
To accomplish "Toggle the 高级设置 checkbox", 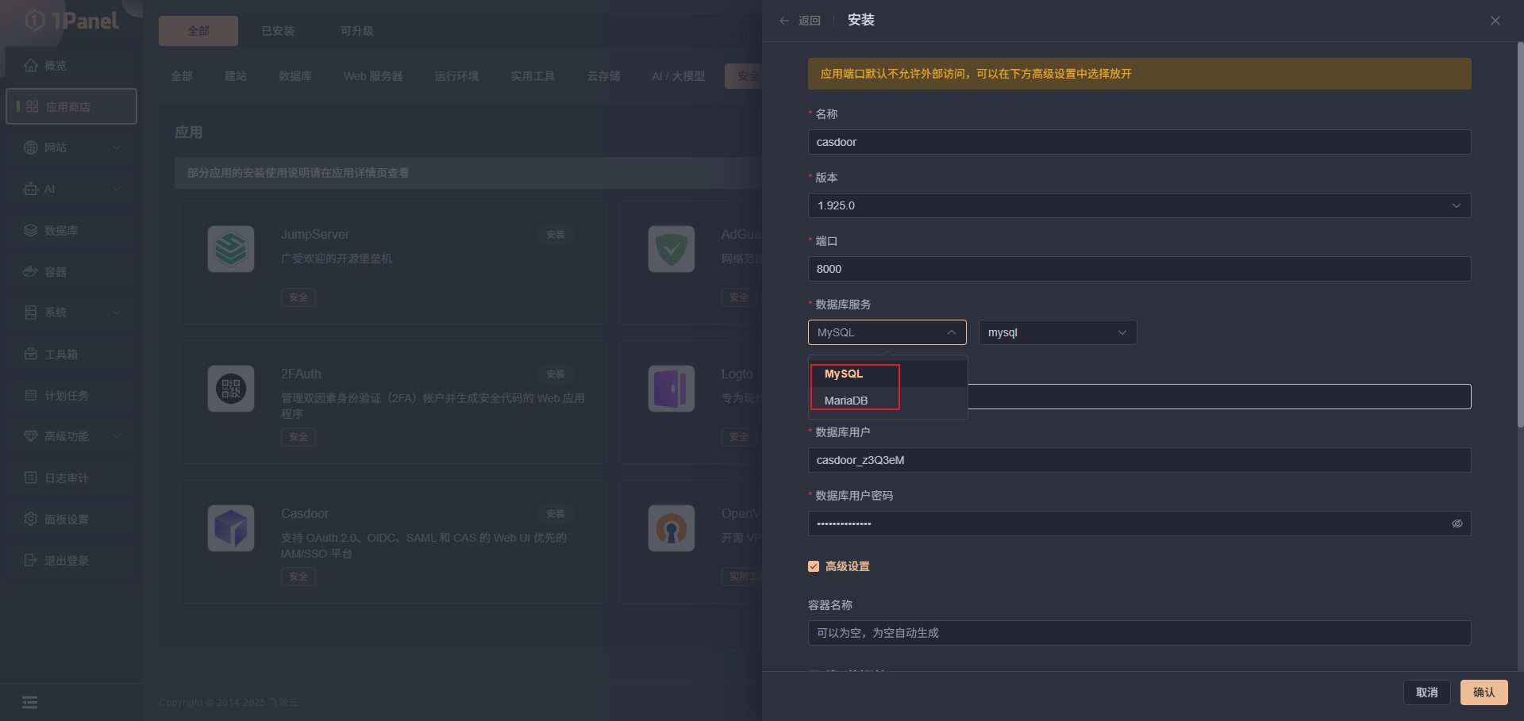I will tap(814, 566).
